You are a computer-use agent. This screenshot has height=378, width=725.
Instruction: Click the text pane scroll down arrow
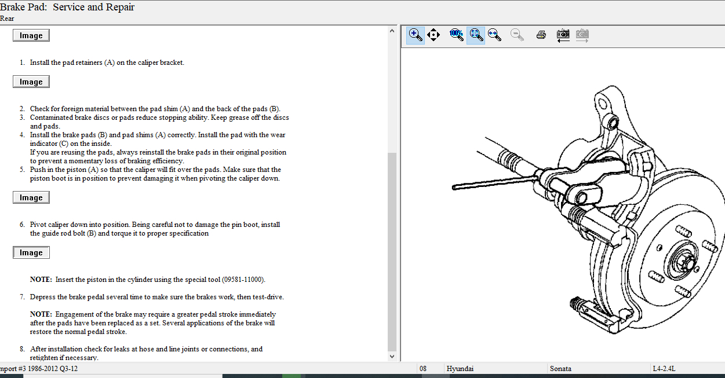pos(392,357)
